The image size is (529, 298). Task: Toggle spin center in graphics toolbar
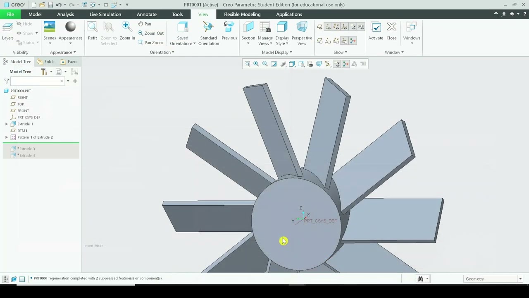pos(346,64)
